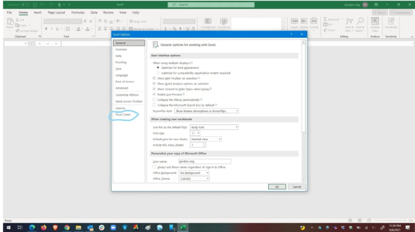
Task: Open the Windows Start menu
Action: pos(8,226)
